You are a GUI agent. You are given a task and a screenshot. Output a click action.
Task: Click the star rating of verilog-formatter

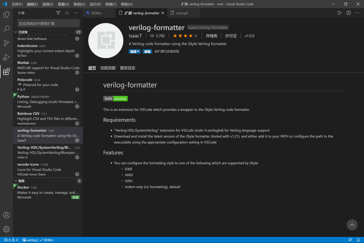[185, 36]
